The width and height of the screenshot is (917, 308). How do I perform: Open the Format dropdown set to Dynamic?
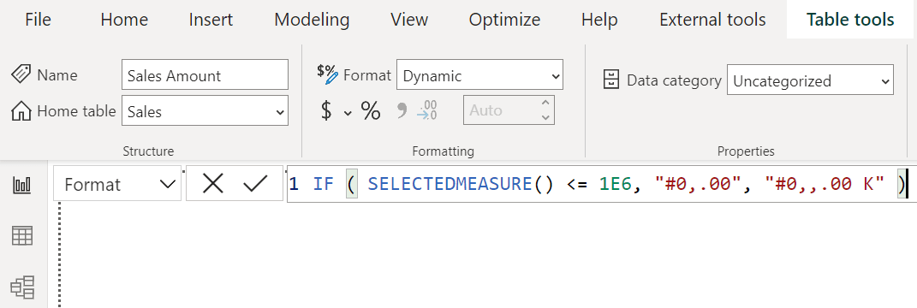coord(479,74)
